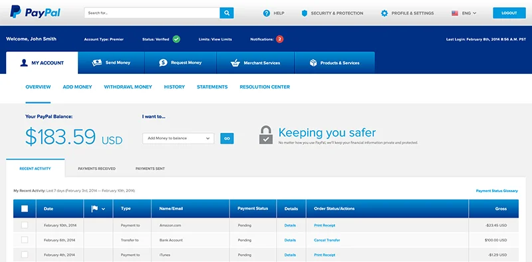The height and width of the screenshot is (262, 532).
Task: Print Receipt for the iTunes payment
Action: pos(325,255)
